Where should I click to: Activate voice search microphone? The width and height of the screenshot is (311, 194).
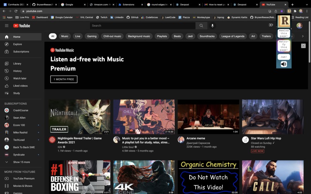coord(213,25)
